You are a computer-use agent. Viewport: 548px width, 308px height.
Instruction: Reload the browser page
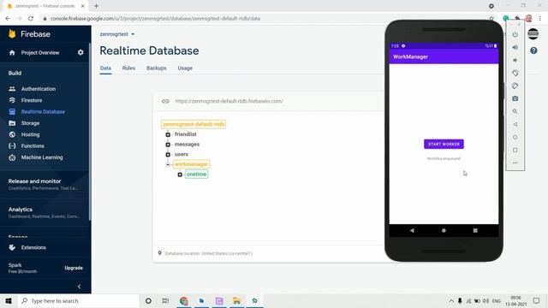(x=31, y=19)
